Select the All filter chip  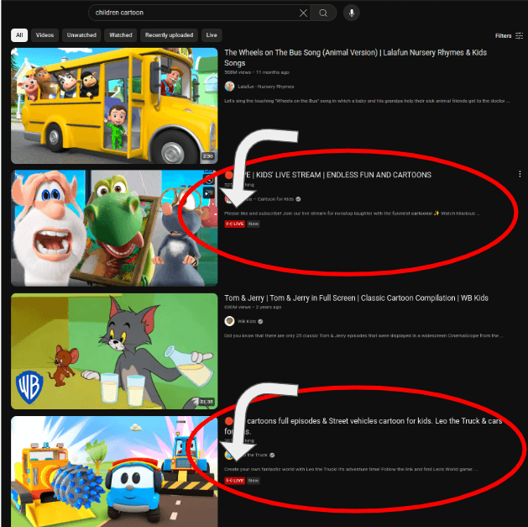click(19, 35)
